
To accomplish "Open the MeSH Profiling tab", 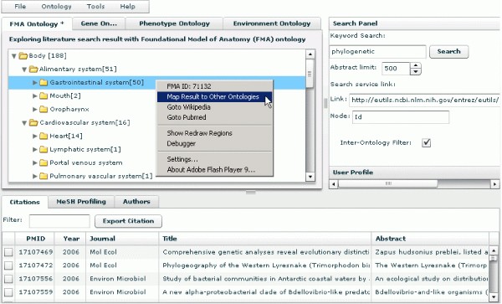I will pos(81,202).
